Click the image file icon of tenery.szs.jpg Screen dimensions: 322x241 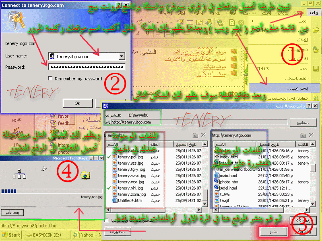115,163
